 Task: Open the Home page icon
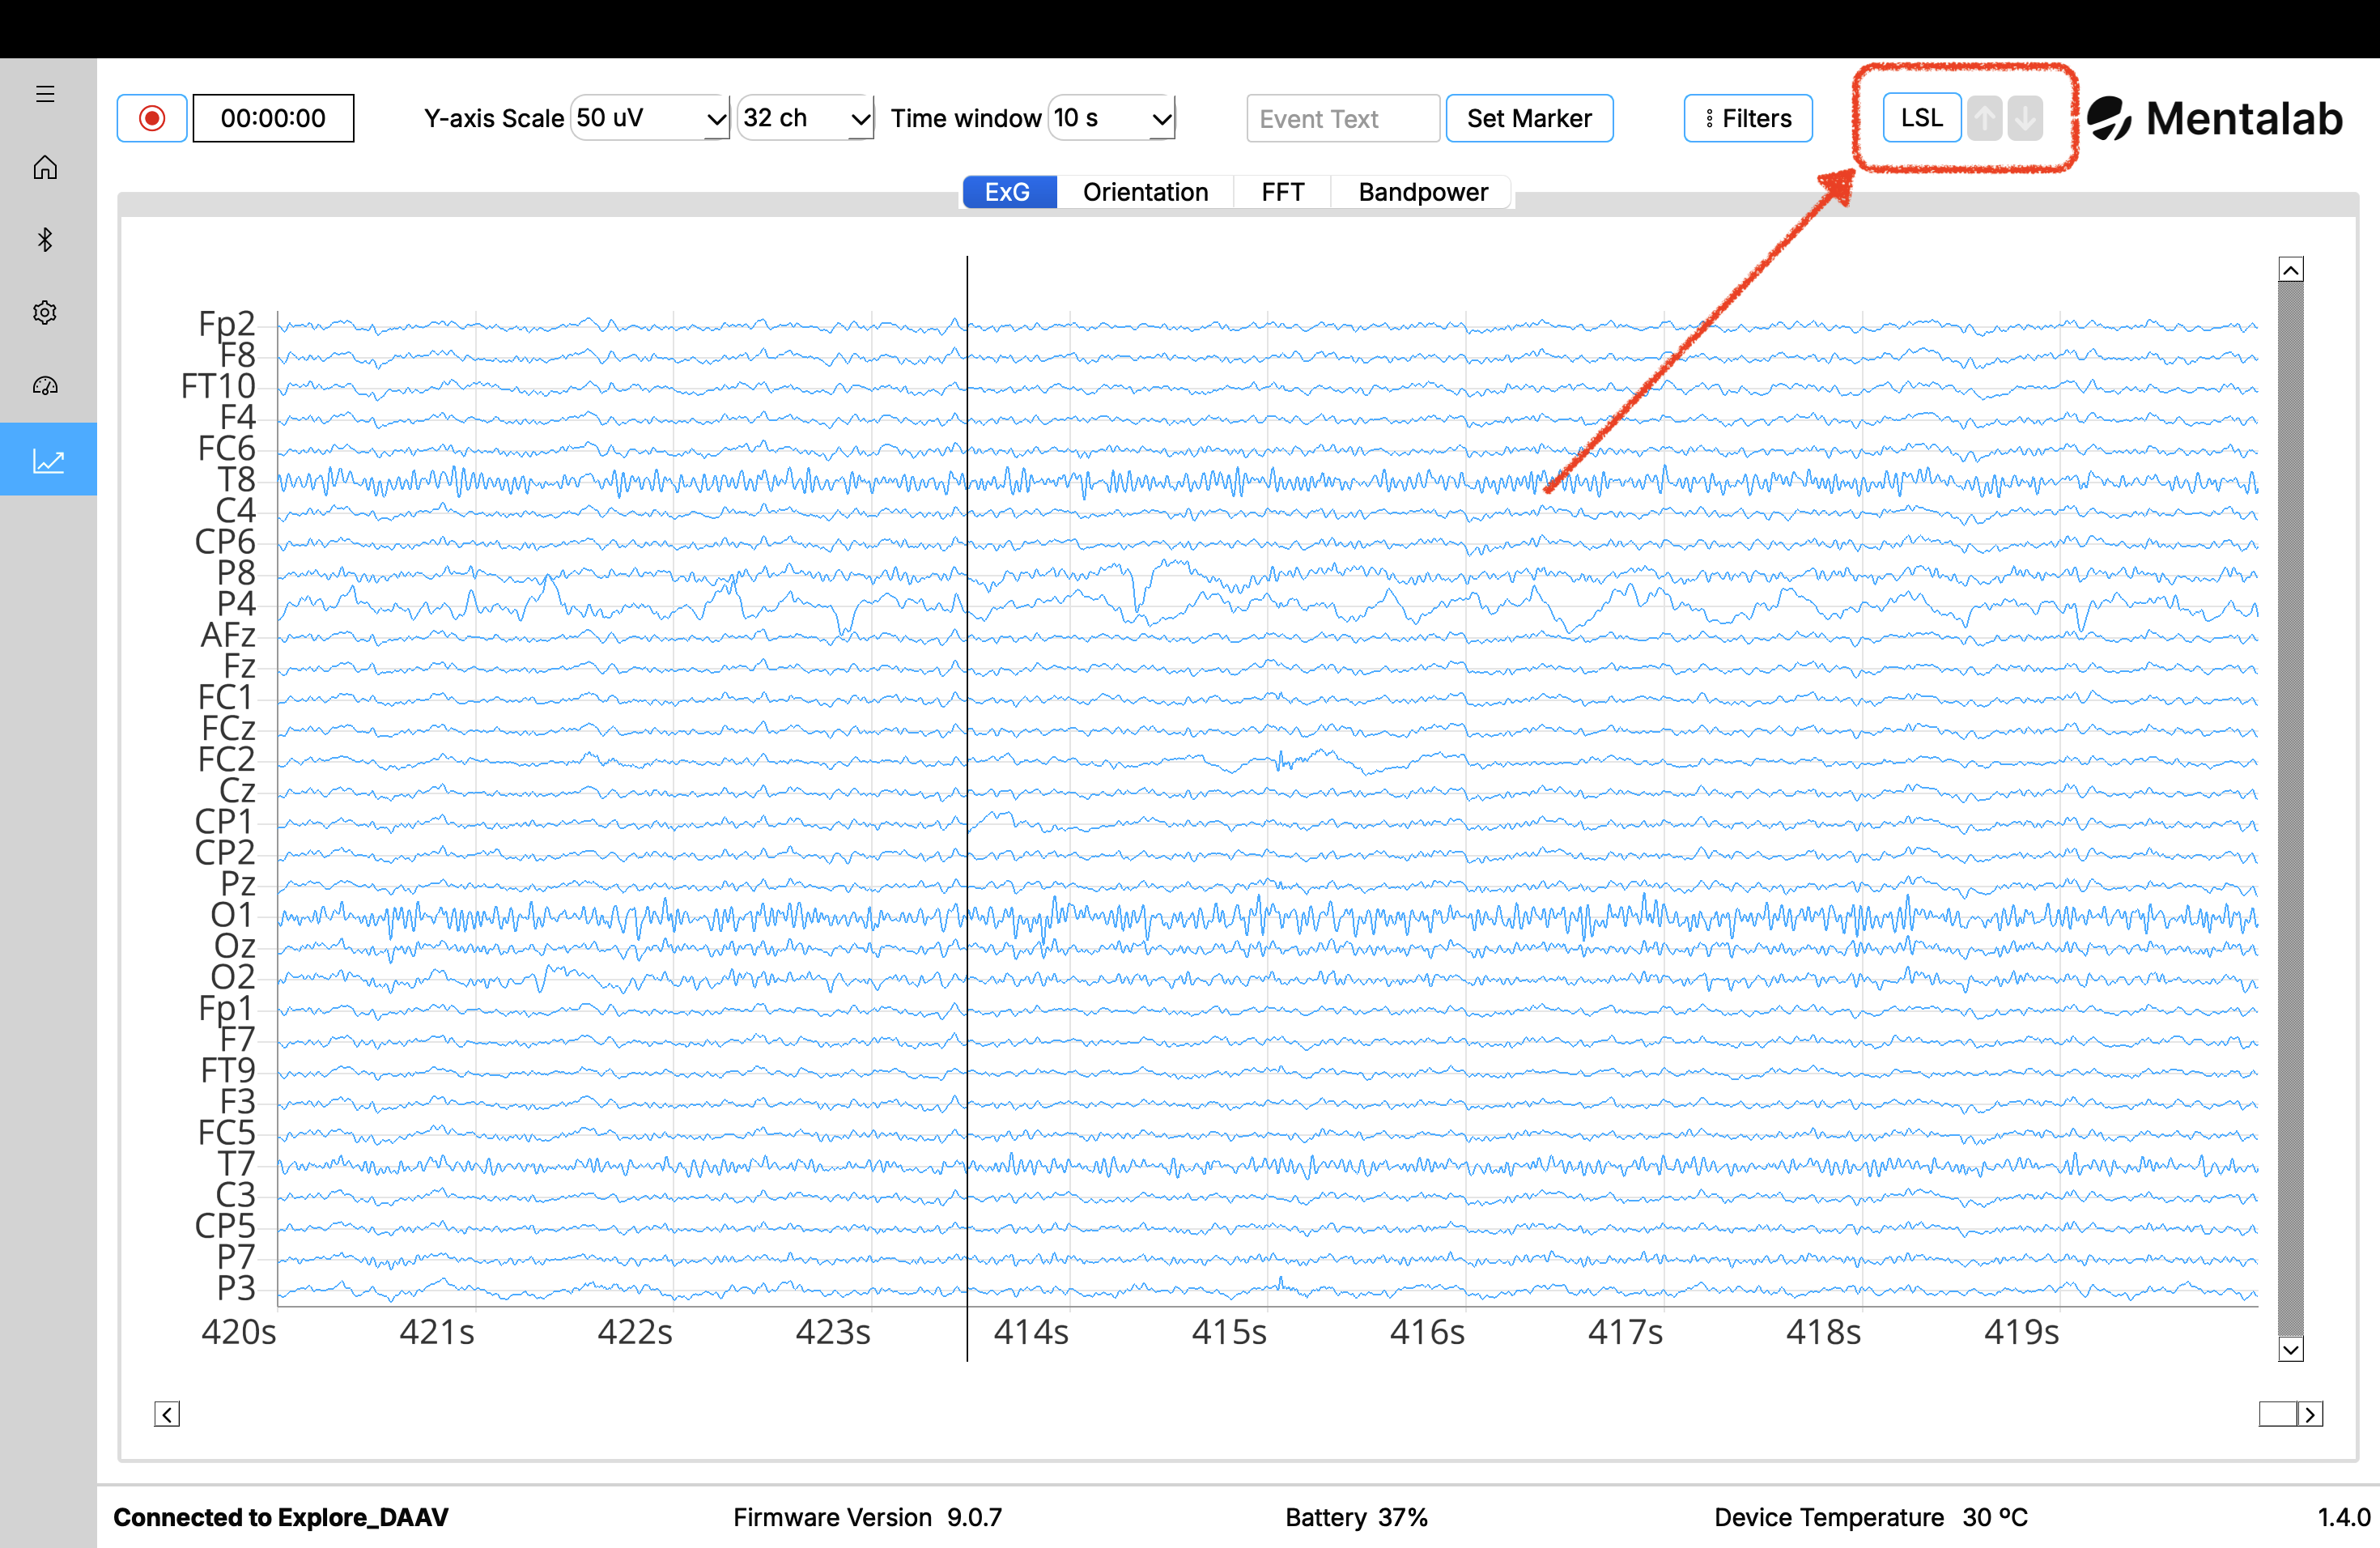[45, 167]
